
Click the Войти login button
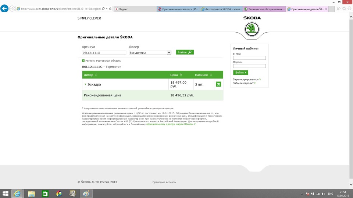tap(240, 73)
